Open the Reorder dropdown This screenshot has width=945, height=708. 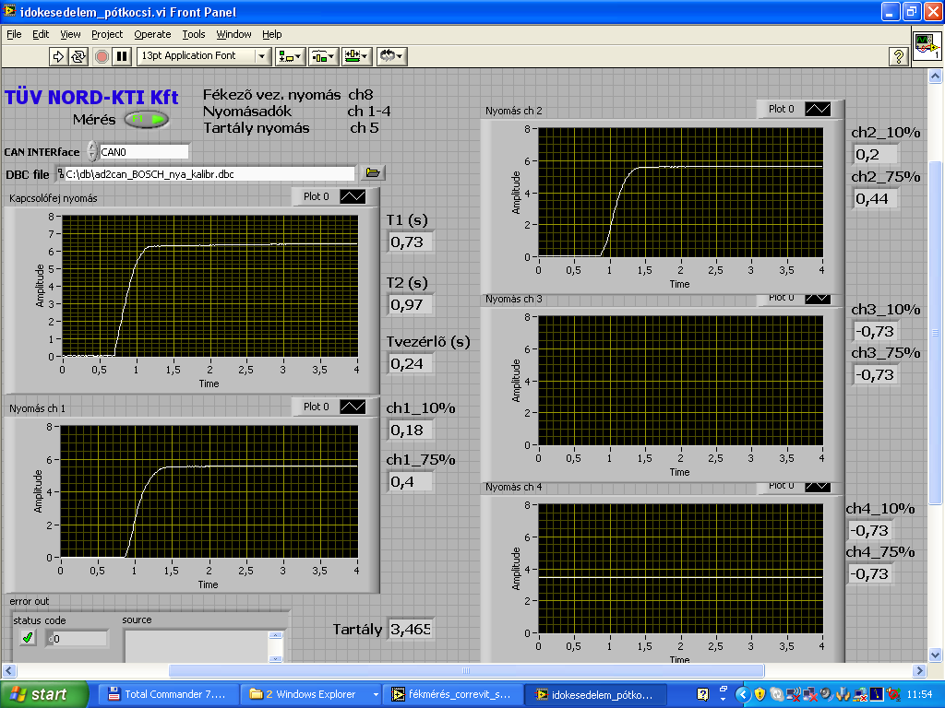click(391, 56)
